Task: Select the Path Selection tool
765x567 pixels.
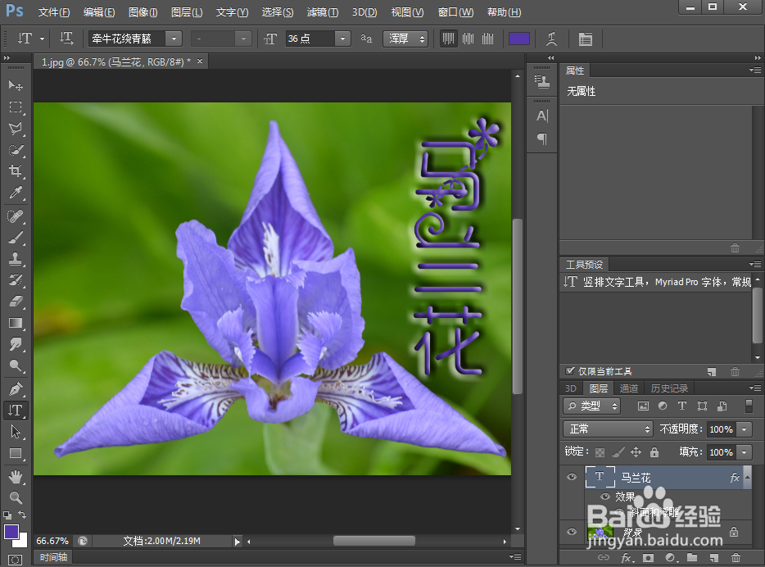Action: tap(16, 432)
